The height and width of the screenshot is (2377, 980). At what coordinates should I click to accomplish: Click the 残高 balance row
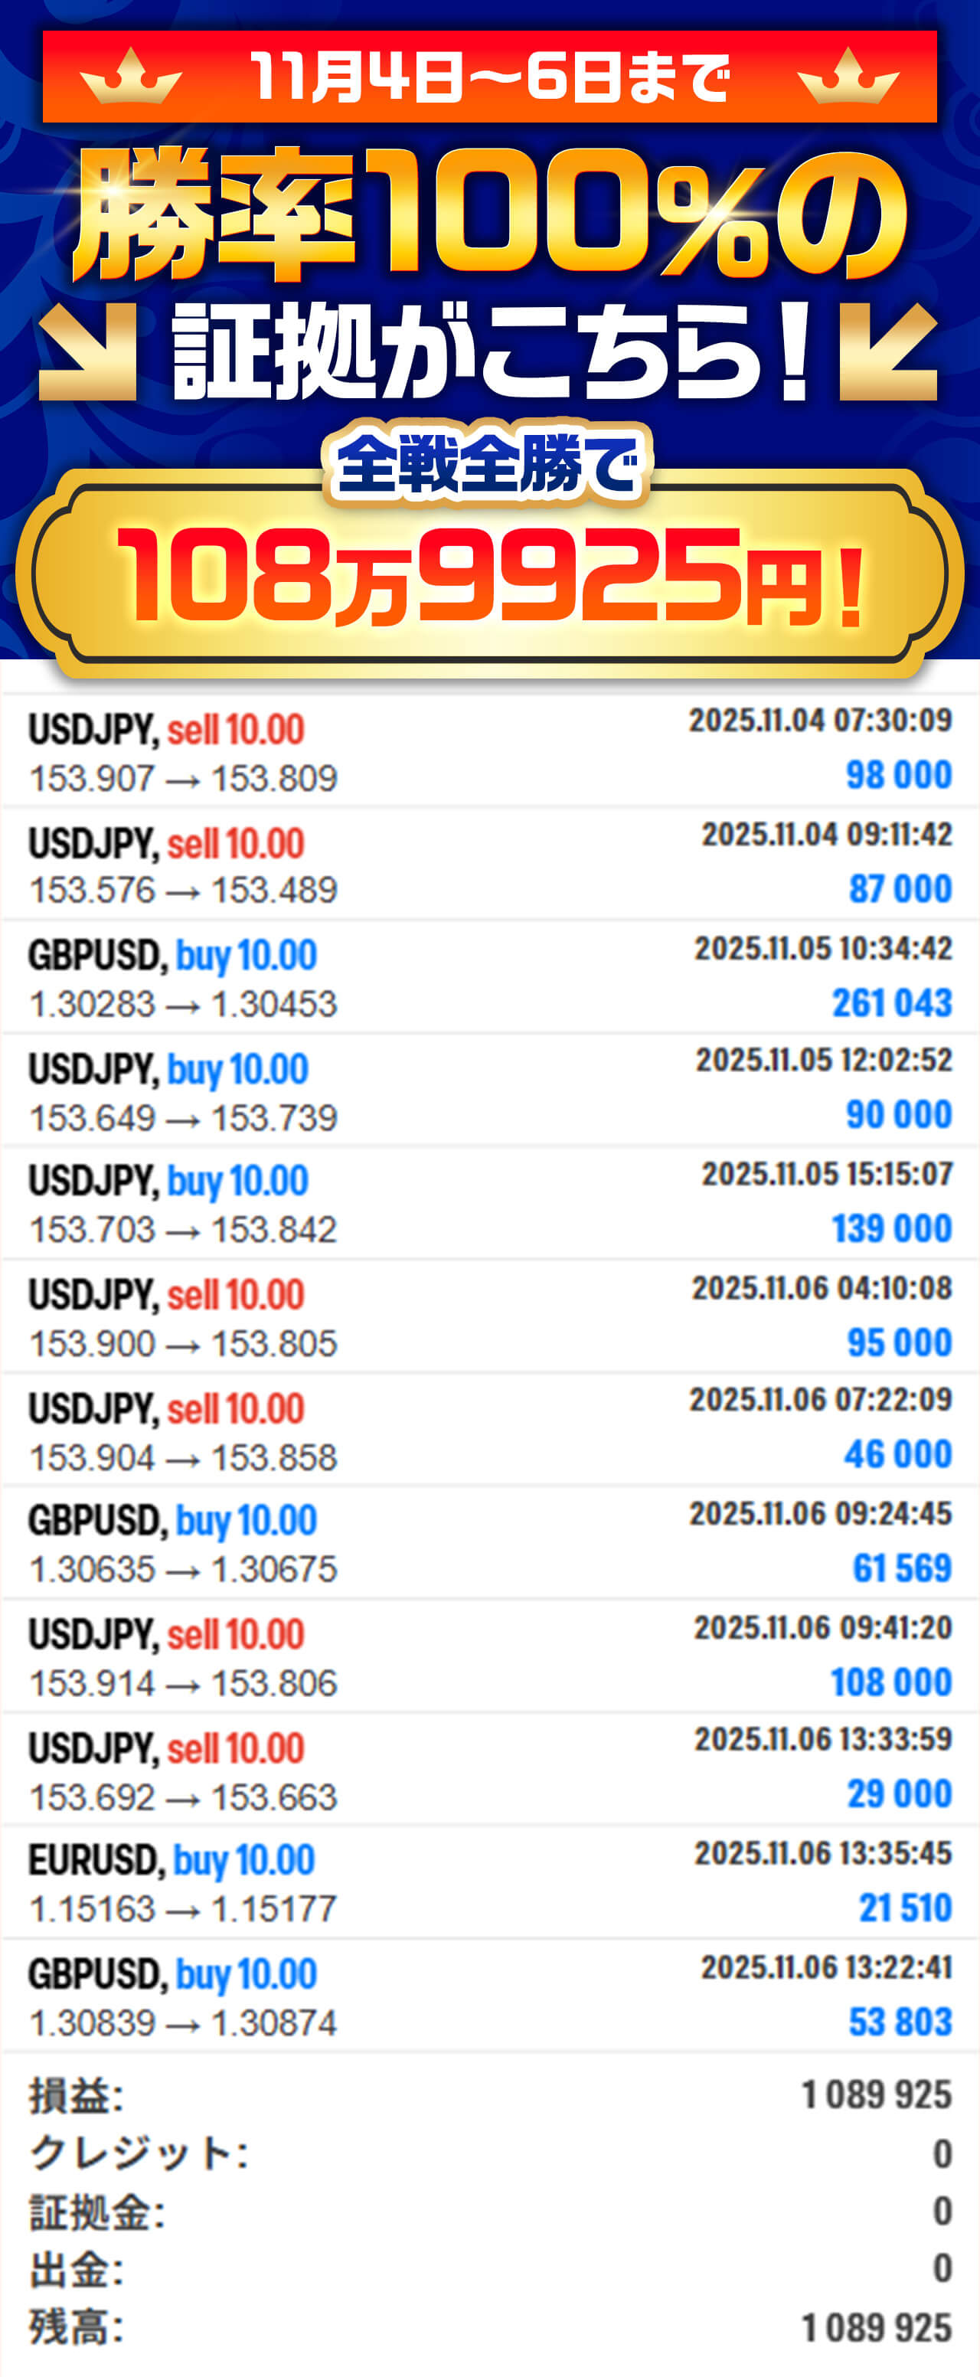(490, 2326)
